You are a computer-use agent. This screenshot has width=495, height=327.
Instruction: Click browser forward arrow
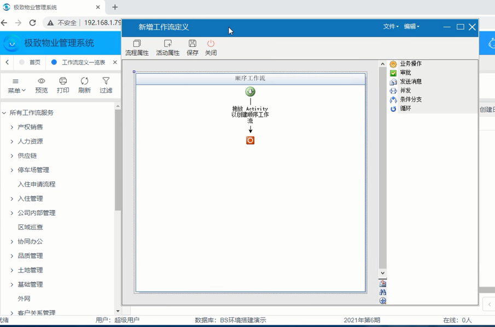tap(18, 23)
